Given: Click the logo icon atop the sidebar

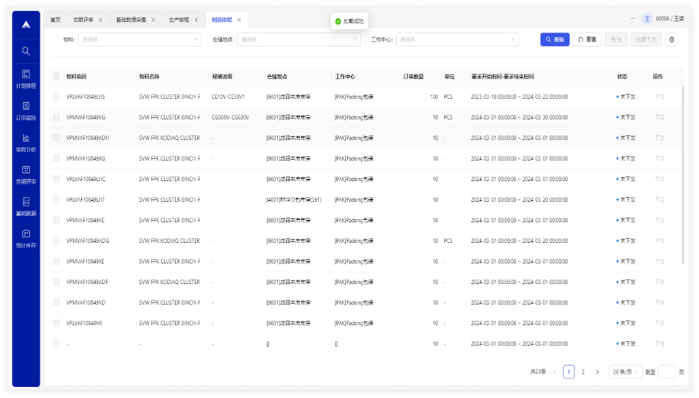Looking at the screenshot, I should pos(26,25).
